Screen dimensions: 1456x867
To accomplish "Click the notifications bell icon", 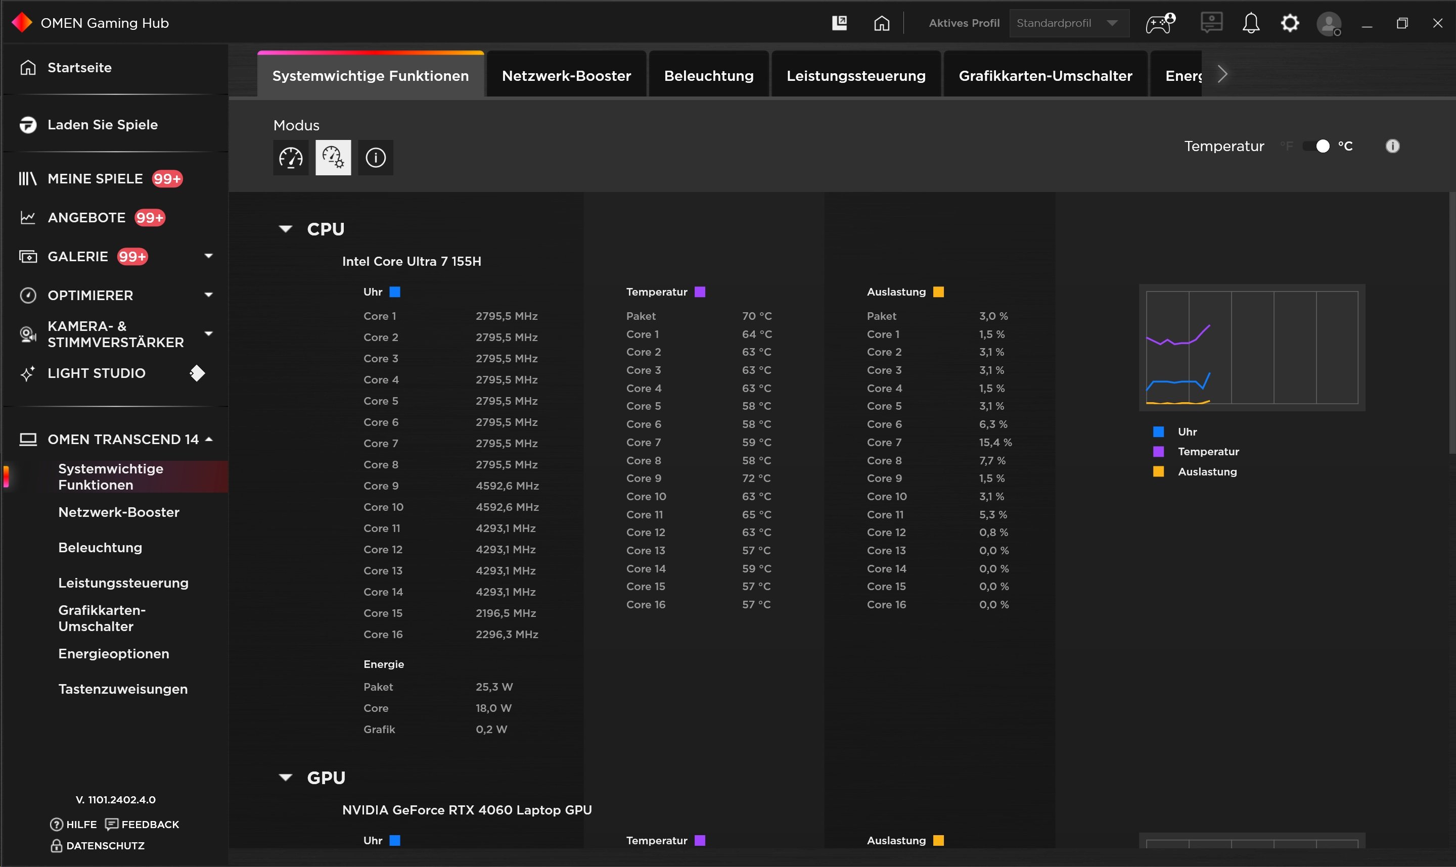I will [1249, 23].
